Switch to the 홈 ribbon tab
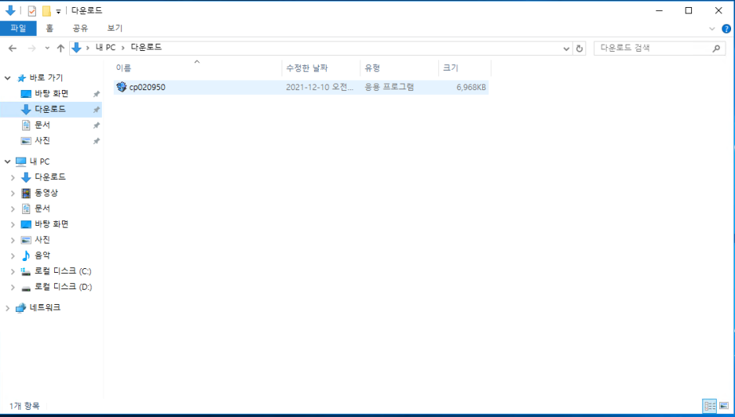Screen dimensions: 735x417 (49, 28)
